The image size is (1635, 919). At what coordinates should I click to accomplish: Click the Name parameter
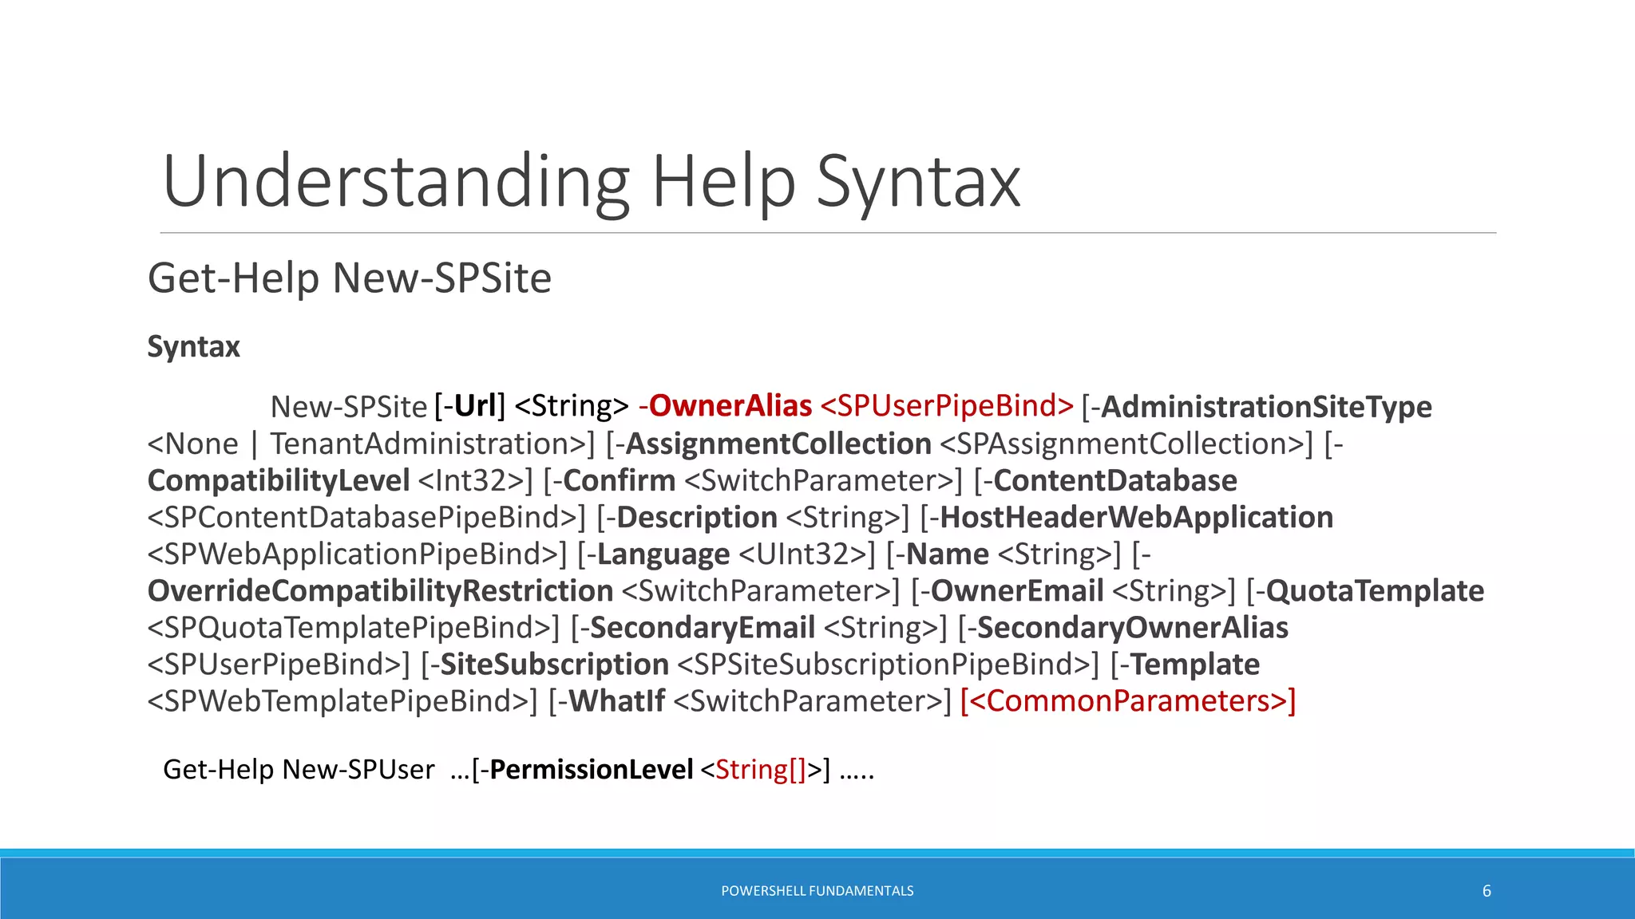(x=948, y=554)
